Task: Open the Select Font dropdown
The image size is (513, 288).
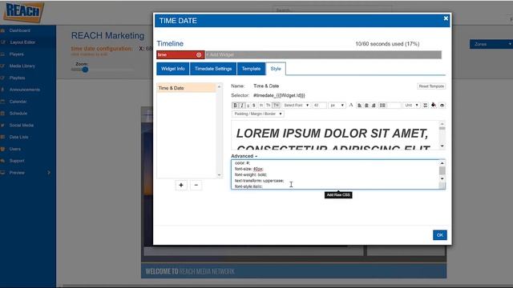Action: click(x=296, y=105)
